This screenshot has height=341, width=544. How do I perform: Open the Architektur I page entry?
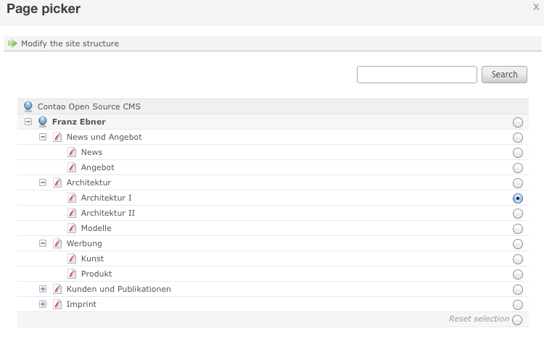coord(106,198)
